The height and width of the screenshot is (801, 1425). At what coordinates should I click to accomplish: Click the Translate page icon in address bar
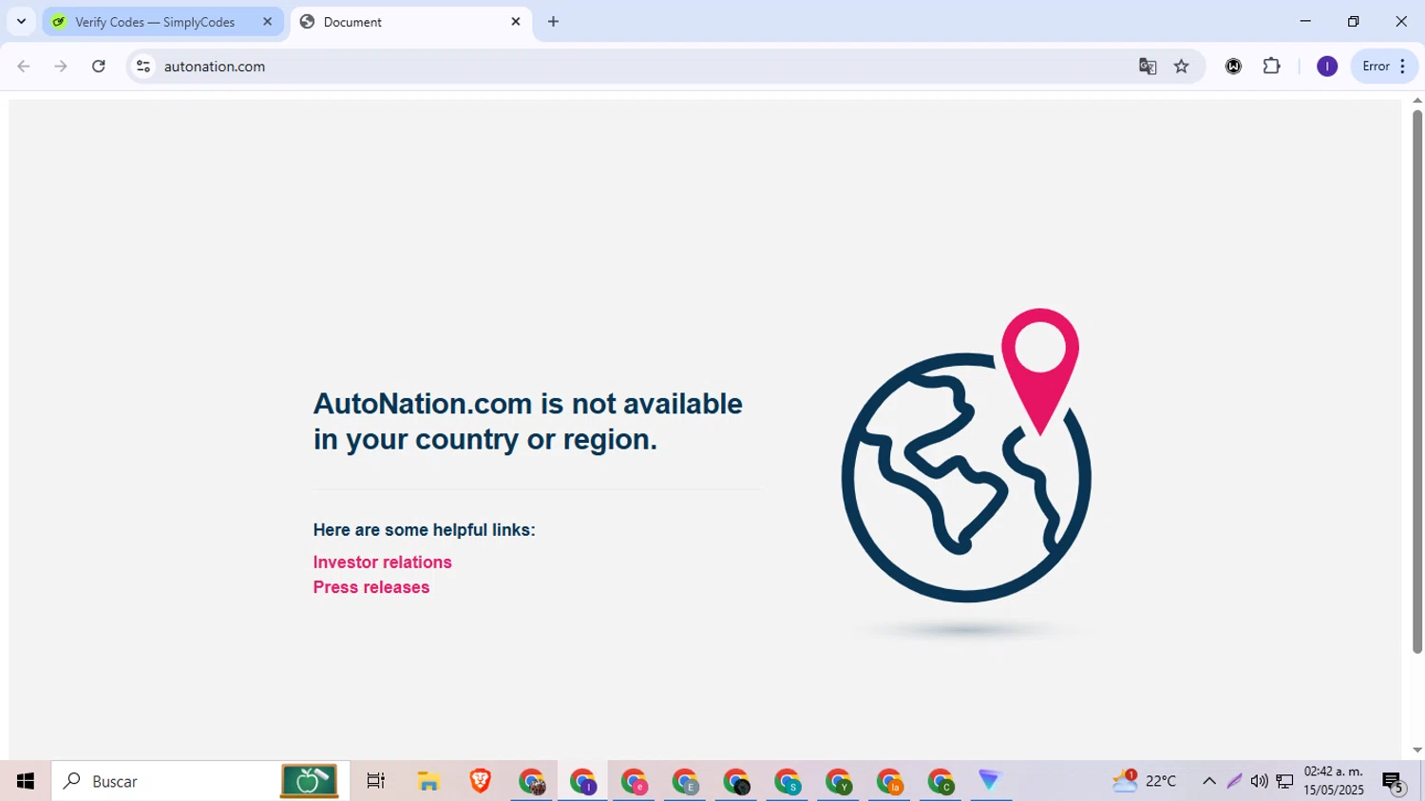[1148, 67]
